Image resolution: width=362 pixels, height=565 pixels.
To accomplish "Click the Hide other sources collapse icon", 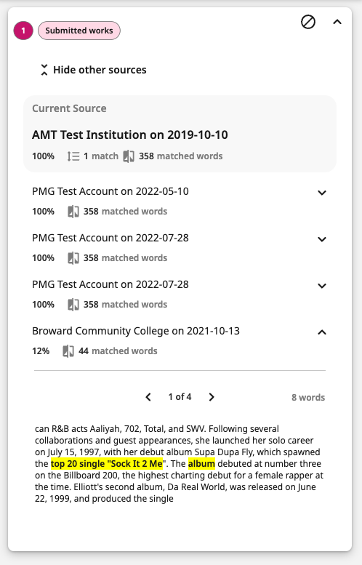I will click(44, 70).
